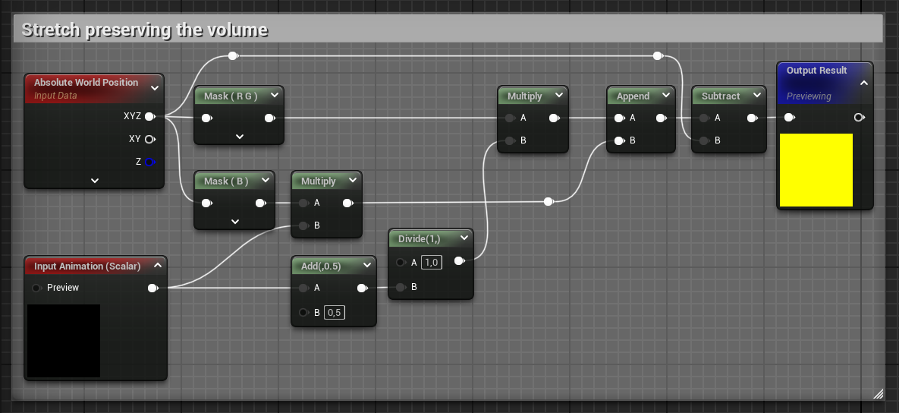Click the comment box resize grip corner
This screenshot has width=899, height=413.
pos(879,393)
